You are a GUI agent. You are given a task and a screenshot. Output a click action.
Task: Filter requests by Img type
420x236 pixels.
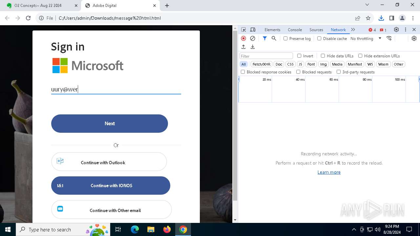324,64
